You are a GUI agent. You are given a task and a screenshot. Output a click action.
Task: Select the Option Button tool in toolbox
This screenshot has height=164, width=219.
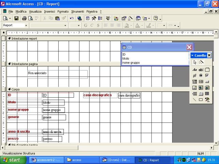click(x=201, y=76)
